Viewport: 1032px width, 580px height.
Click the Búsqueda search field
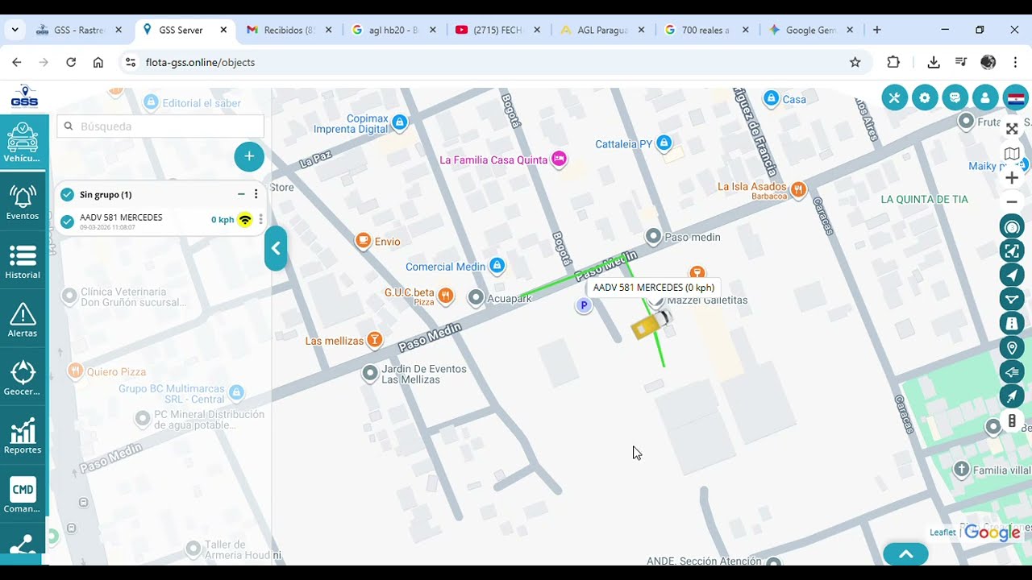160,126
